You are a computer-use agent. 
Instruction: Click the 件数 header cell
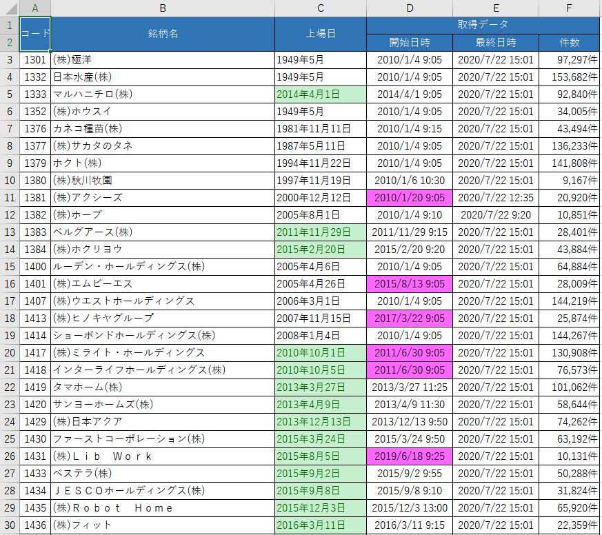[570, 42]
